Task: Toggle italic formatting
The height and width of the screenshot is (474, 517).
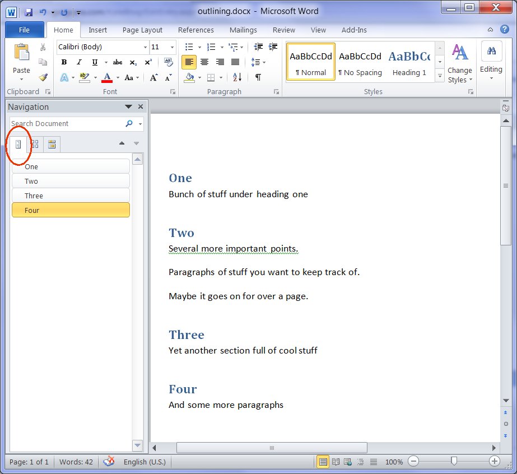Action: 79,62
